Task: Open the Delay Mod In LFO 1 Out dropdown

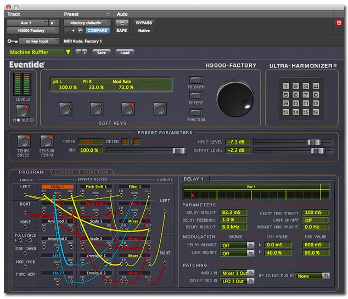Action: click(x=237, y=281)
